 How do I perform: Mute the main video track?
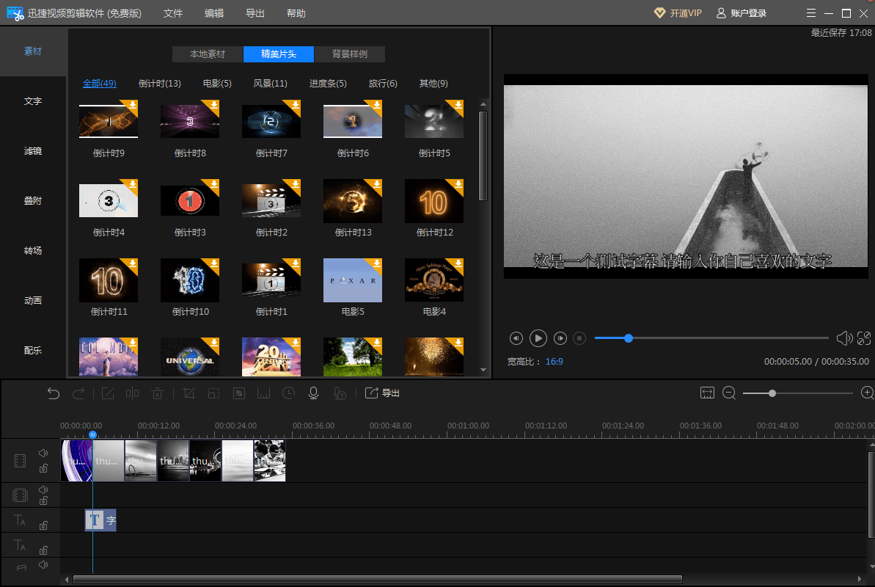click(x=43, y=453)
